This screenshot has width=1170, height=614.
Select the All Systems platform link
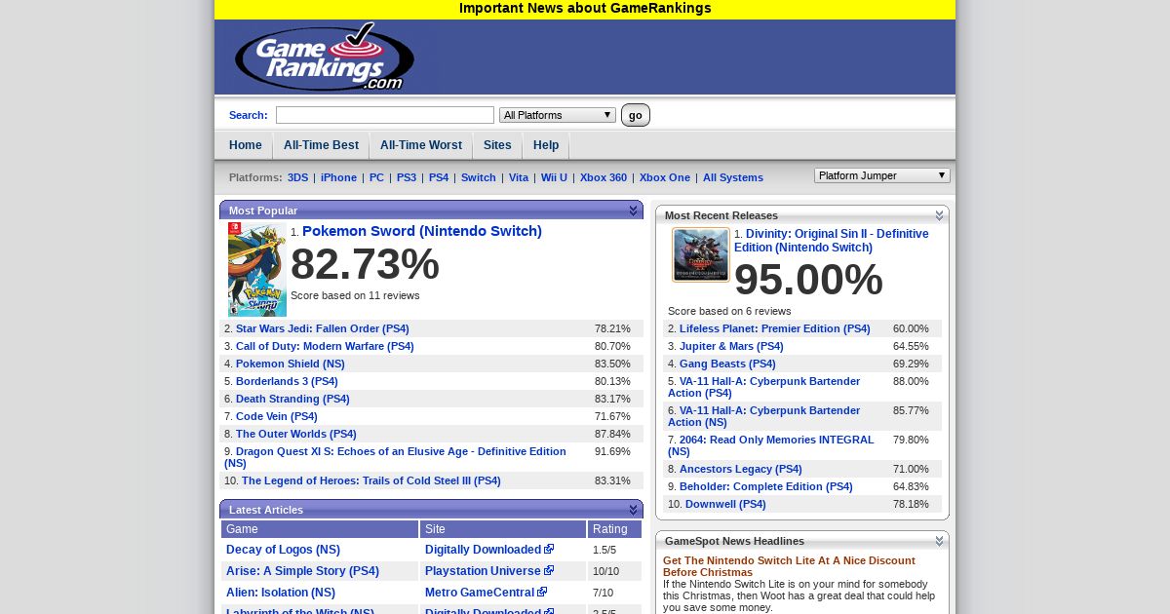click(733, 177)
